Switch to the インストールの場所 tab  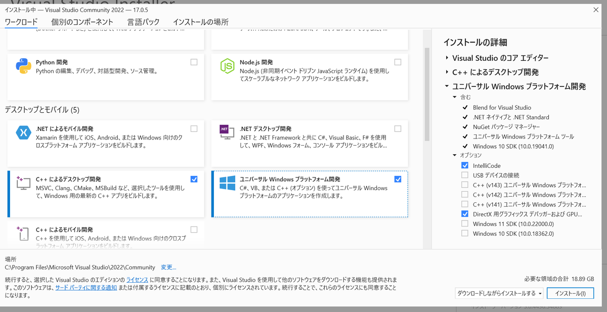[201, 22]
